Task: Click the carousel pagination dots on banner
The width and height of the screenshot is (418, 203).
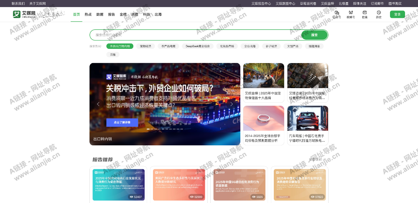Action: 165,129
